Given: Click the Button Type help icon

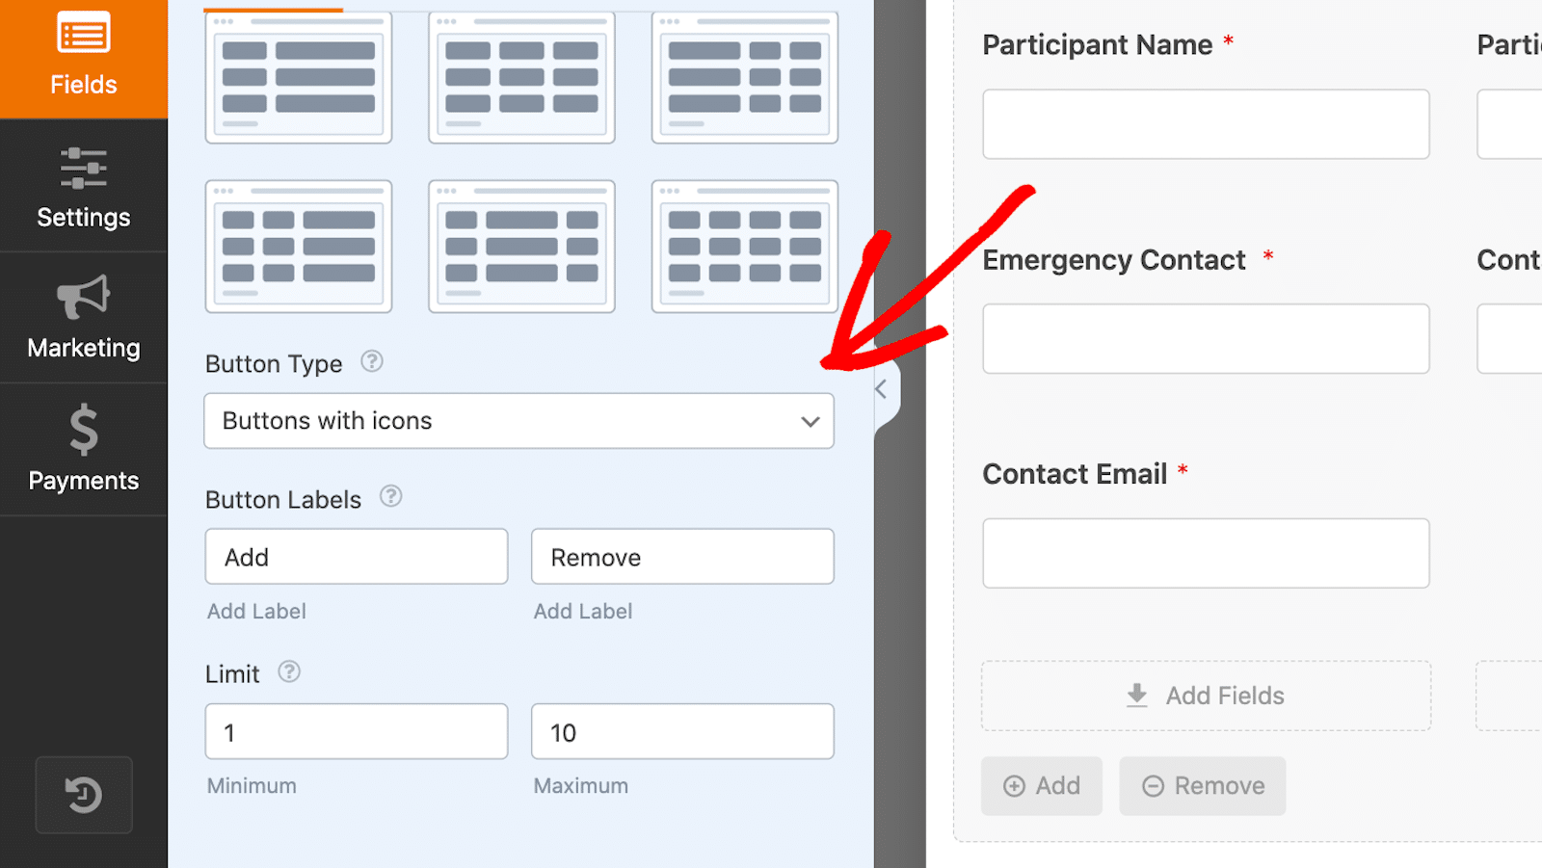Looking at the screenshot, I should [372, 361].
